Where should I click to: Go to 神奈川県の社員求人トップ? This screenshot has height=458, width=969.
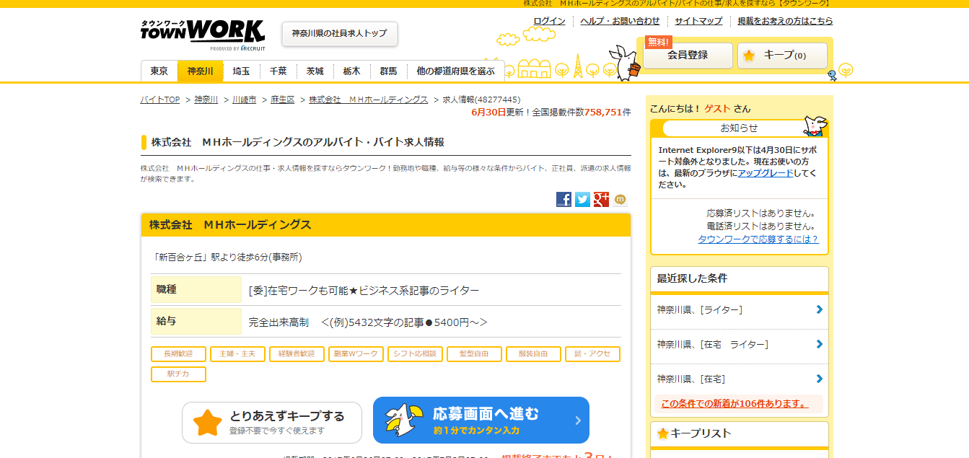pyautogui.click(x=339, y=34)
